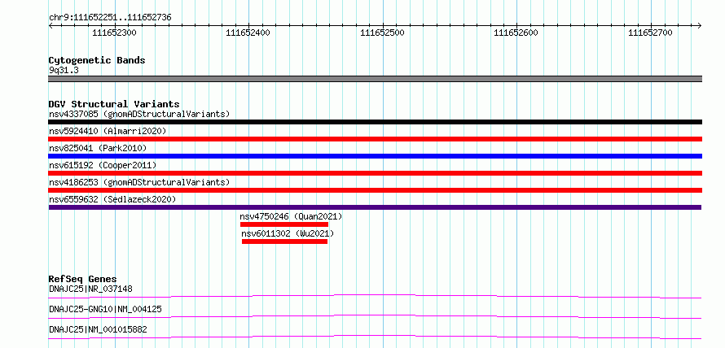
Task: Open DNAJC25-GNG10|NM_004125 gene label
Action: coord(105,309)
